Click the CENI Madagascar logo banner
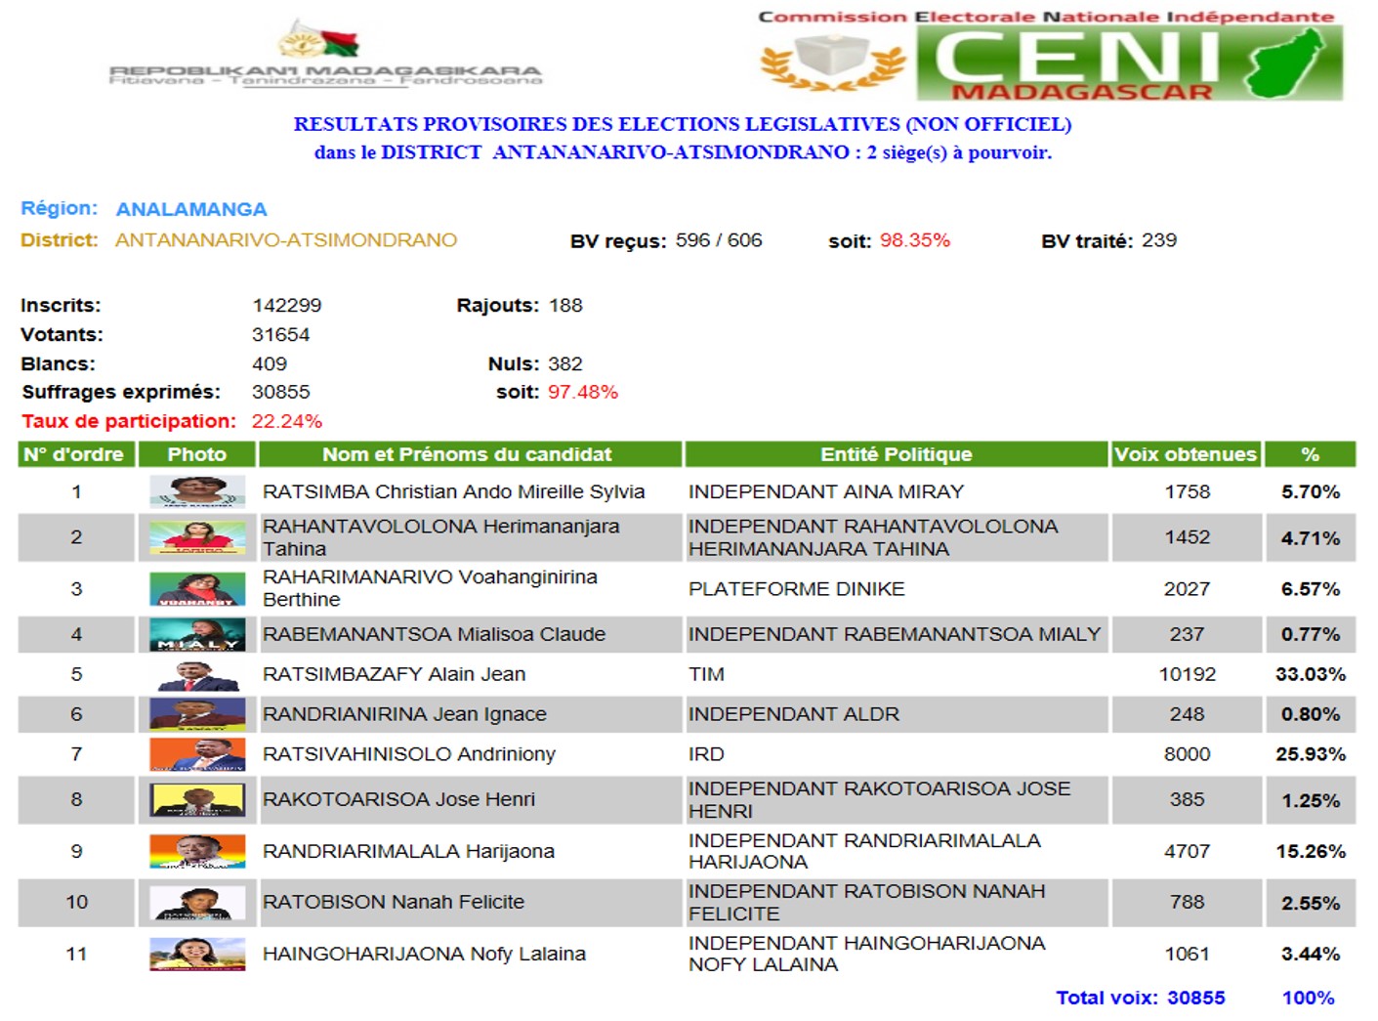This screenshot has width=1378, height=1021. coord(1051,56)
